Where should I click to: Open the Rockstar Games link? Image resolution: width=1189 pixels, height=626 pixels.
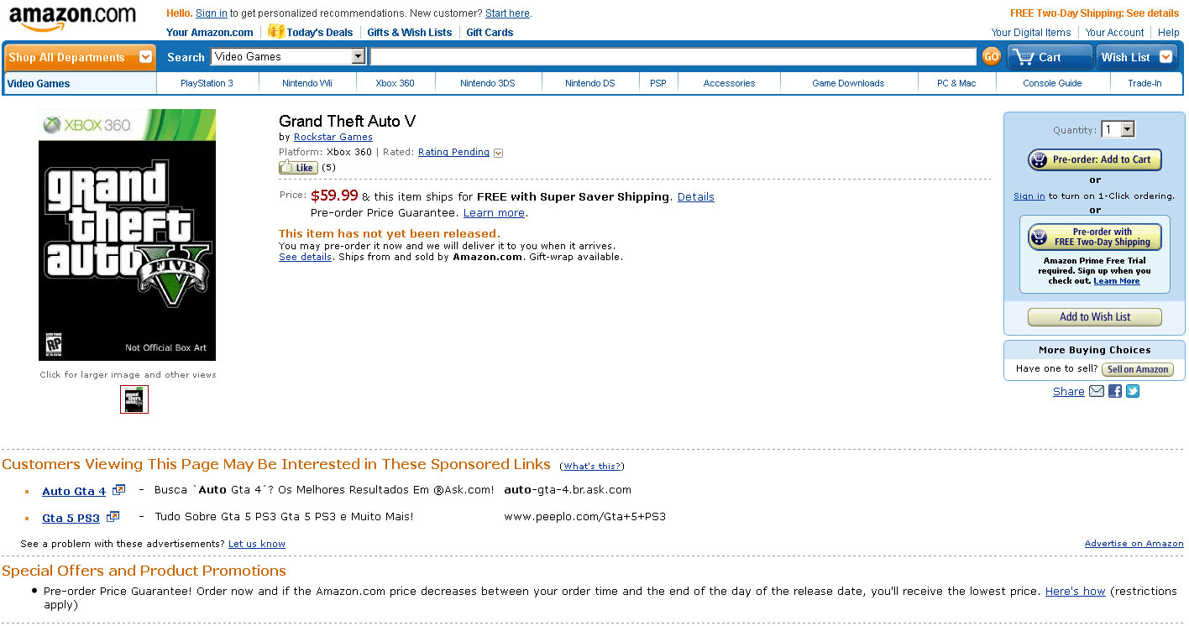(x=333, y=137)
